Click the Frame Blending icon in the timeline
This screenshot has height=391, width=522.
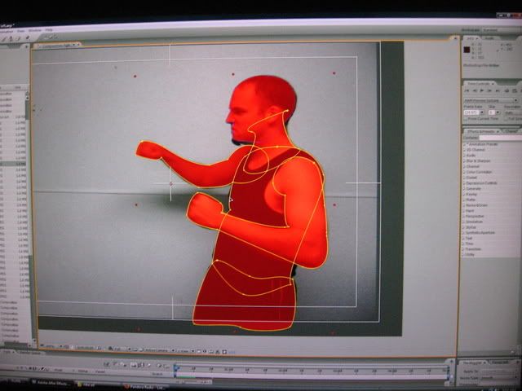tap(133, 365)
